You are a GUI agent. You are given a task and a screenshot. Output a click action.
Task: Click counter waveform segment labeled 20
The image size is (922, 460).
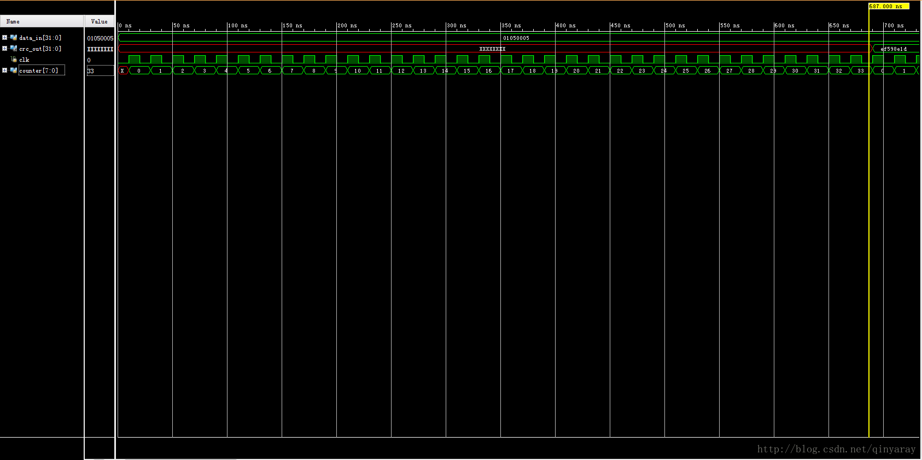(576, 70)
